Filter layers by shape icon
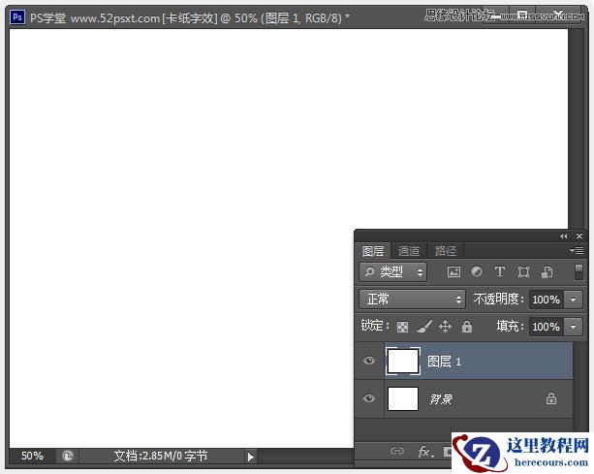594x474 pixels. point(523,272)
